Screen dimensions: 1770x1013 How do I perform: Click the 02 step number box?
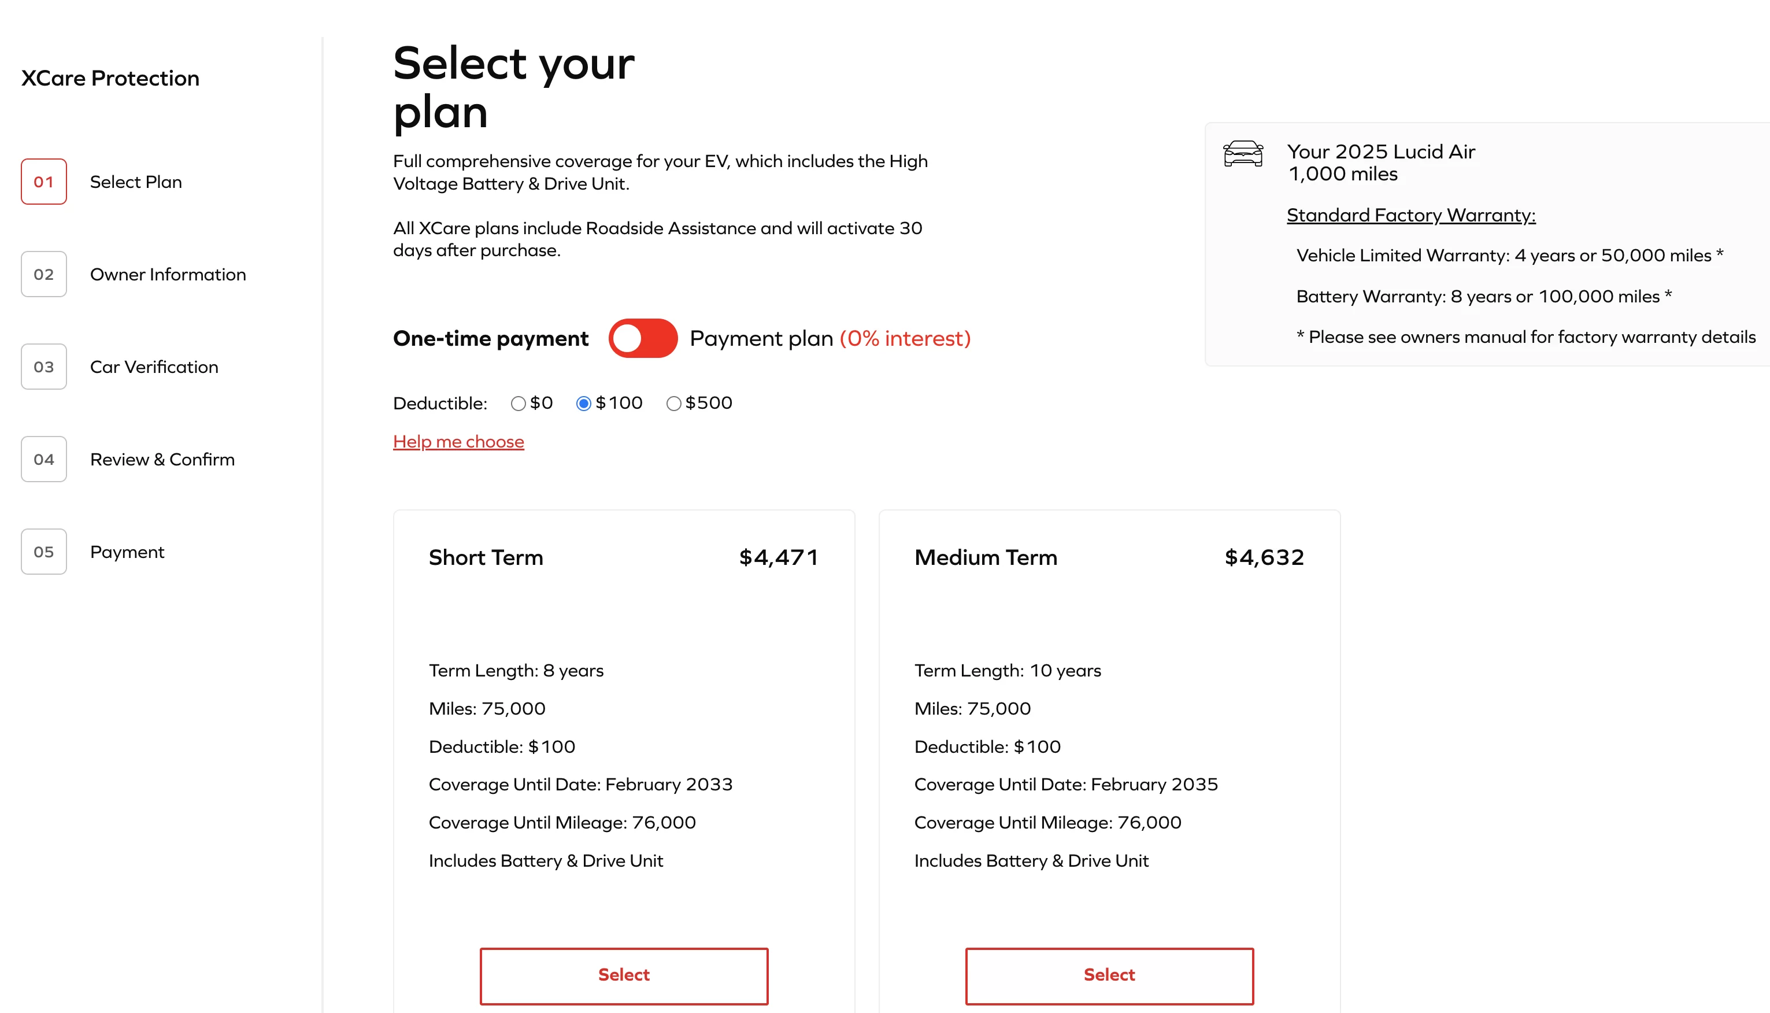(x=44, y=274)
